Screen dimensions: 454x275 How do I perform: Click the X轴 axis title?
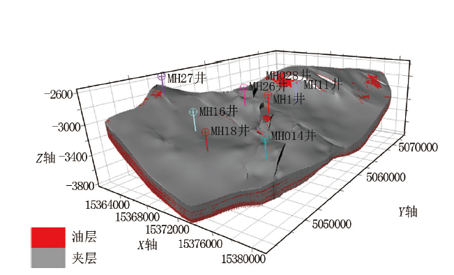coord(147,244)
